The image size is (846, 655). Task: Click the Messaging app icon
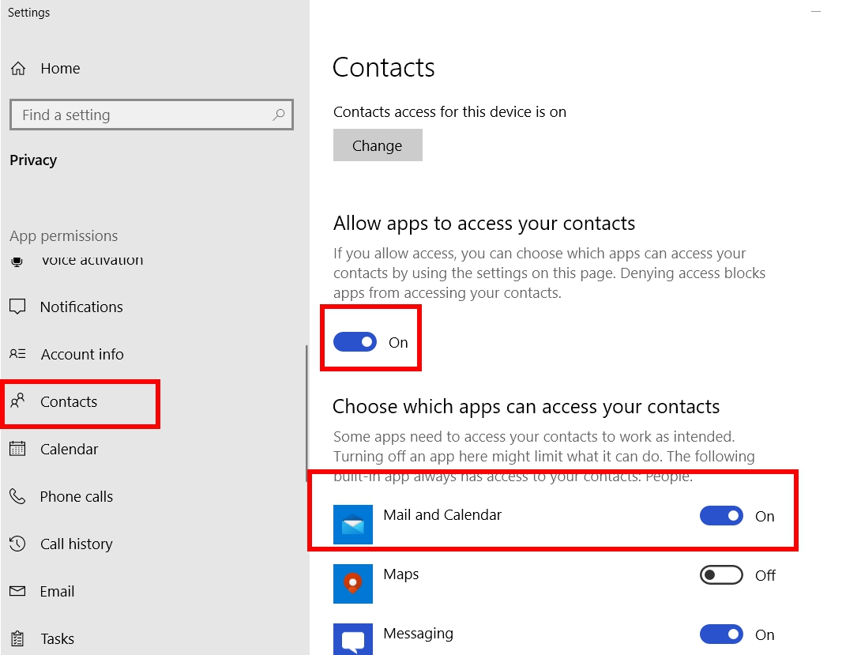pos(352,639)
